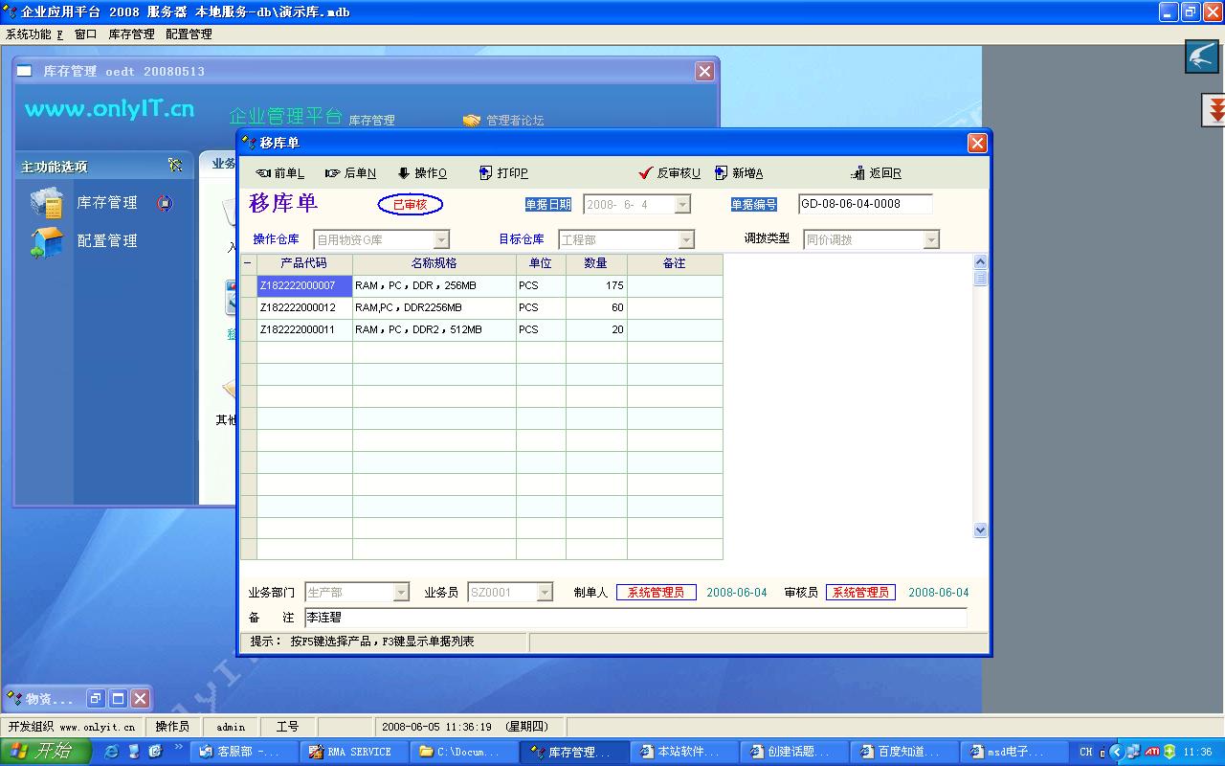Screen dimensions: 1225x766
Task: Open the 系统功能 menu
Action: coord(33,34)
